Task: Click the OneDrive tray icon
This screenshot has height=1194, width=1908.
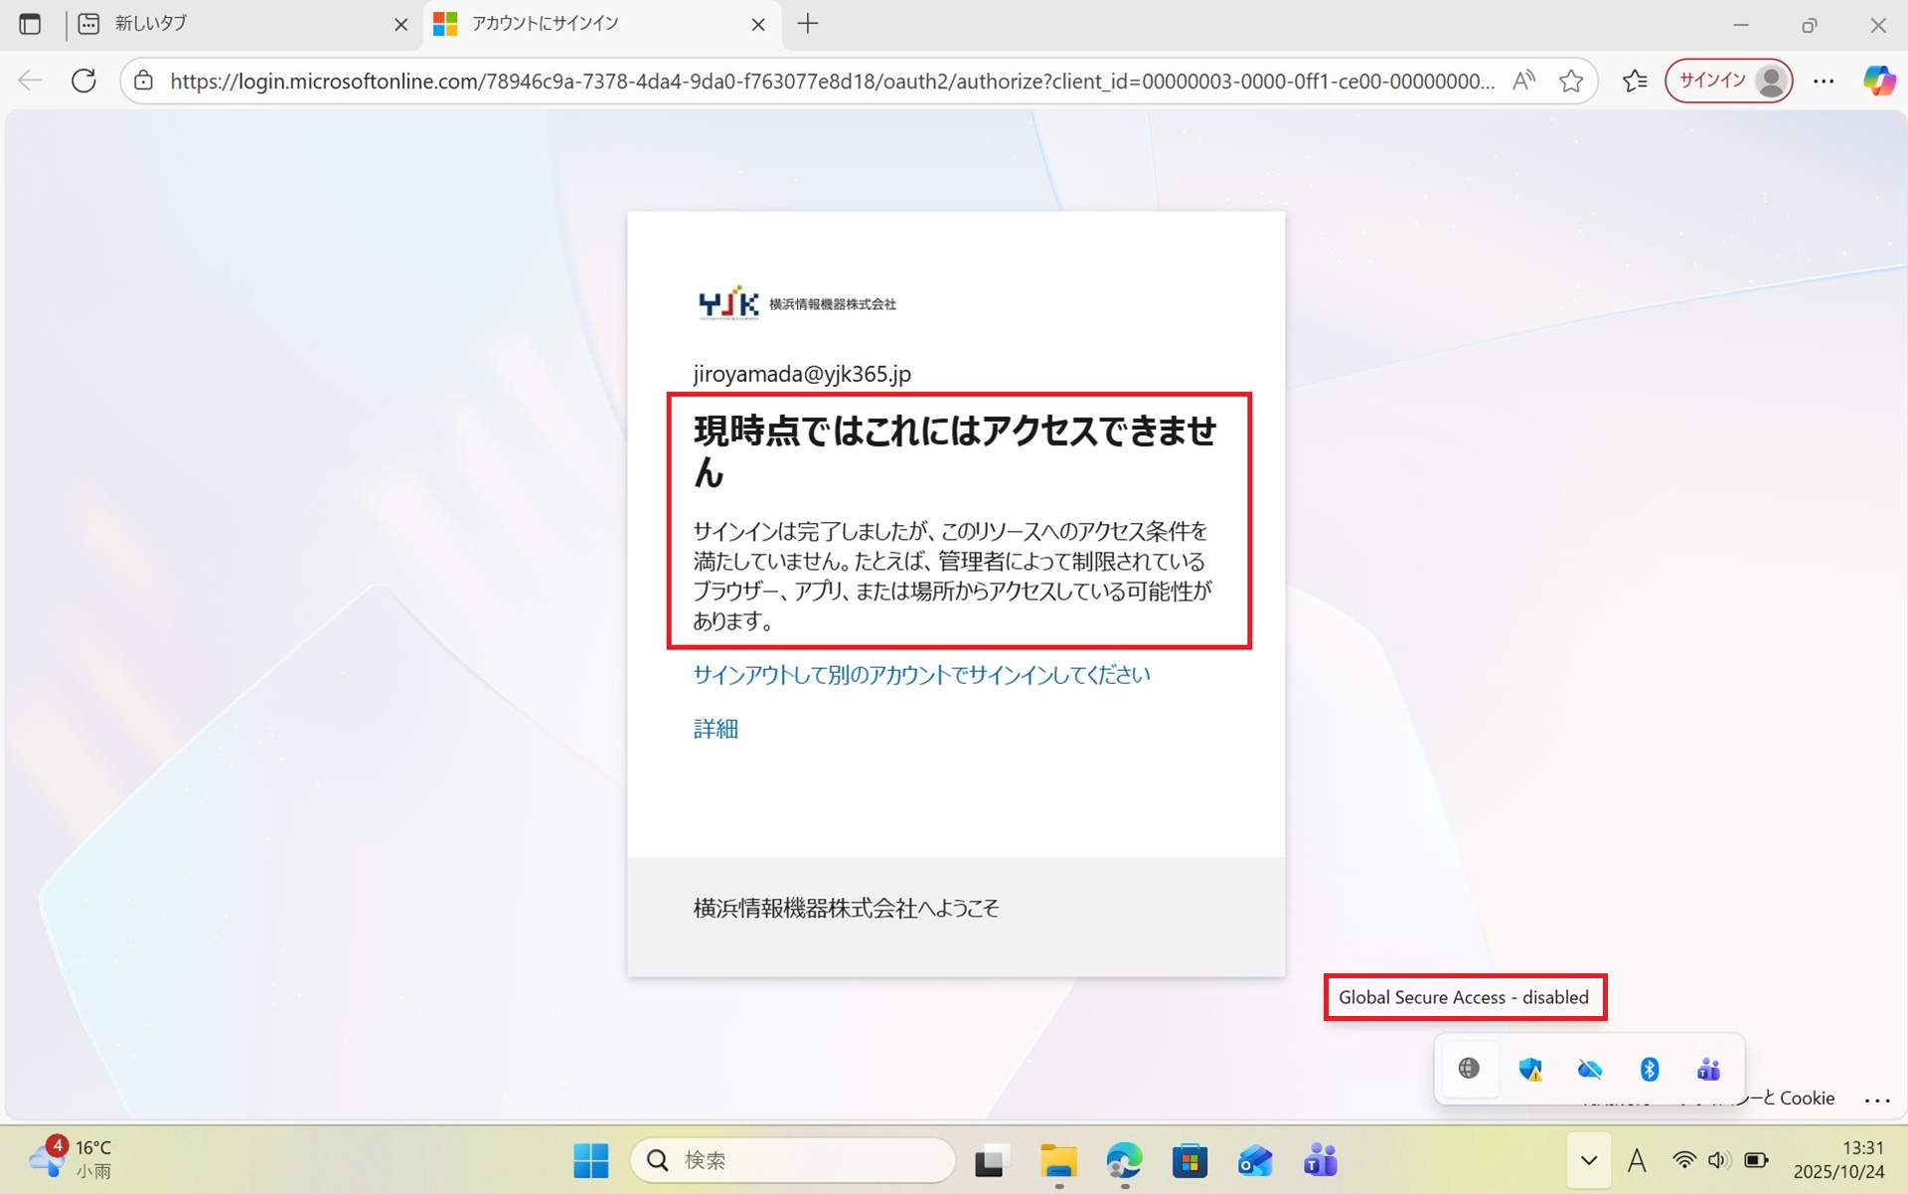Action: pyautogui.click(x=1589, y=1069)
